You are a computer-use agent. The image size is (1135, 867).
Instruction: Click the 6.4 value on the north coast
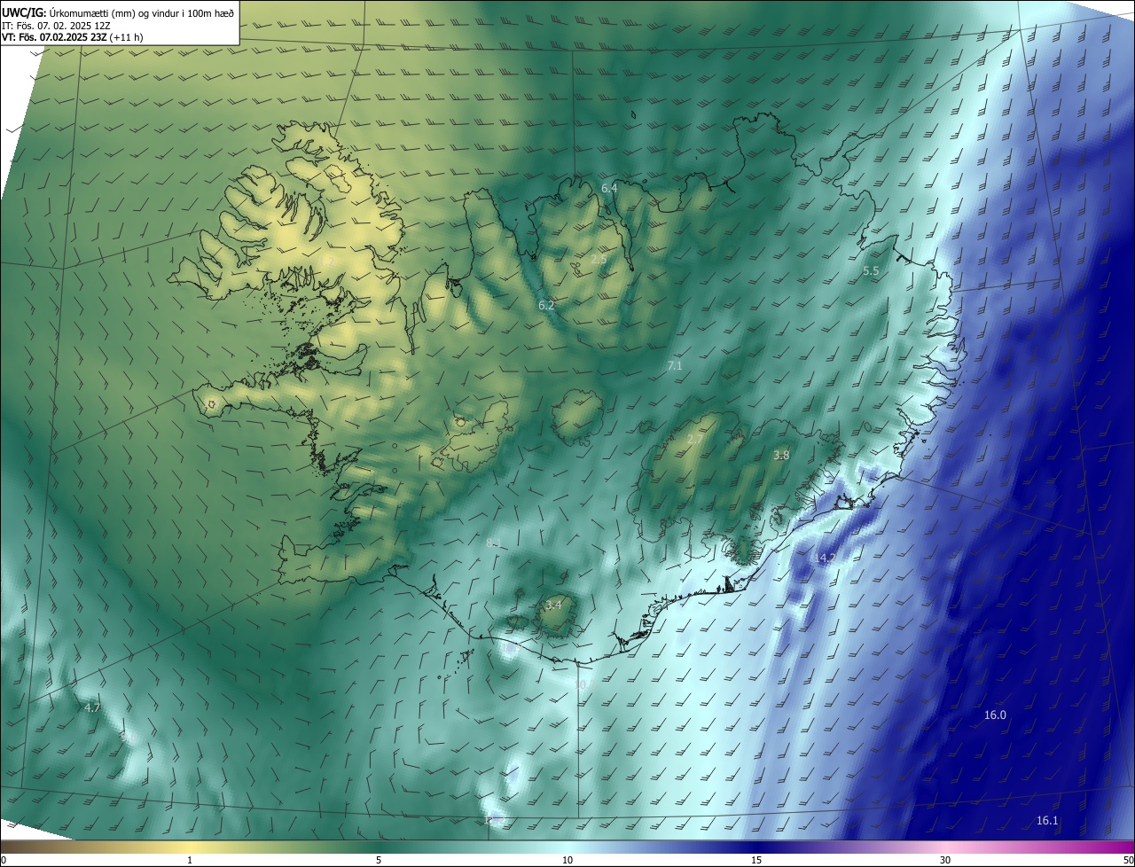pos(609,188)
